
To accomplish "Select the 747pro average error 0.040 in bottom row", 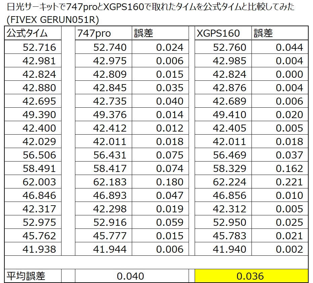I will tap(132, 276).
